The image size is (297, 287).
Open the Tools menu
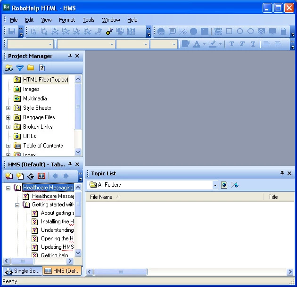coord(89,20)
